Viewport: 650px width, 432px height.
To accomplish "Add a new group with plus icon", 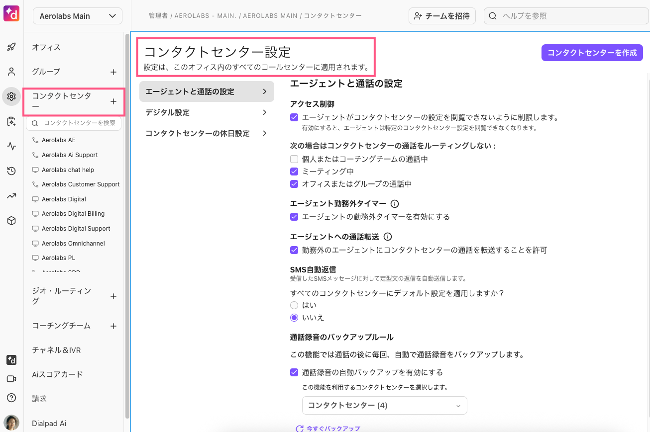I will tap(113, 72).
